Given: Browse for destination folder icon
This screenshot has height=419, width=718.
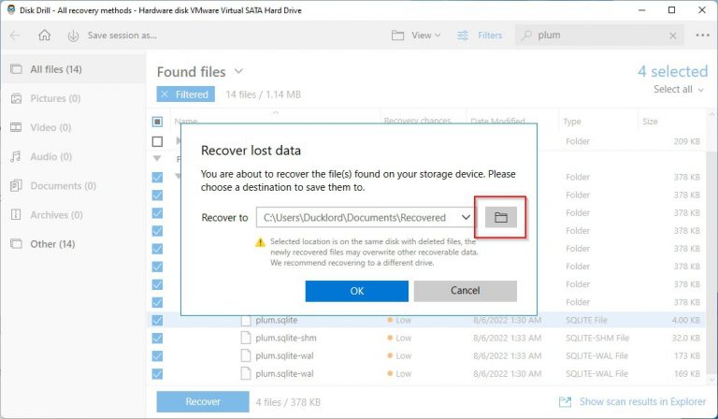Looking at the screenshot, I should pyautogui.click(x=500, y=218).
